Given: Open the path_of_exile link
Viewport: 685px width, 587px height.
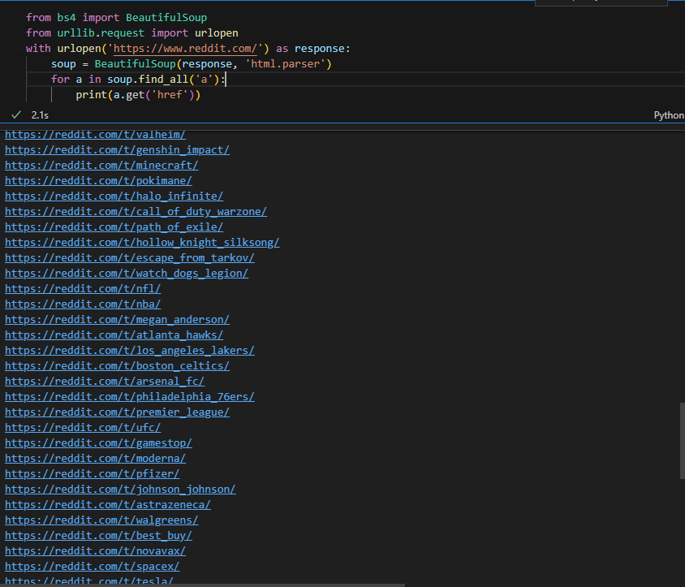Looking at the screenshot, I should click(x=114, y=227).
